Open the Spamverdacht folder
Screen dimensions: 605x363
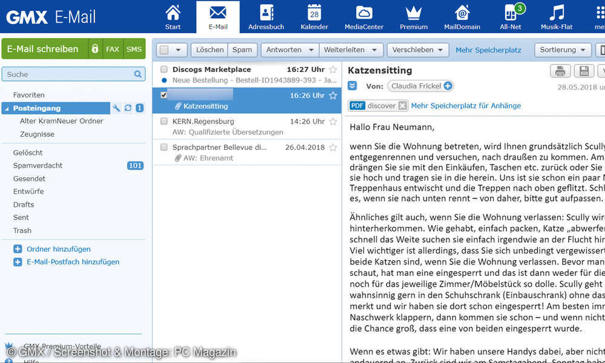[x=38, y=166]
